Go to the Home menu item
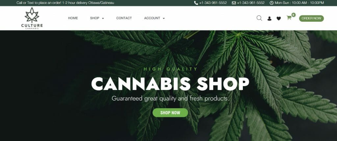337x141 pixels. click(x=73, y=18)
